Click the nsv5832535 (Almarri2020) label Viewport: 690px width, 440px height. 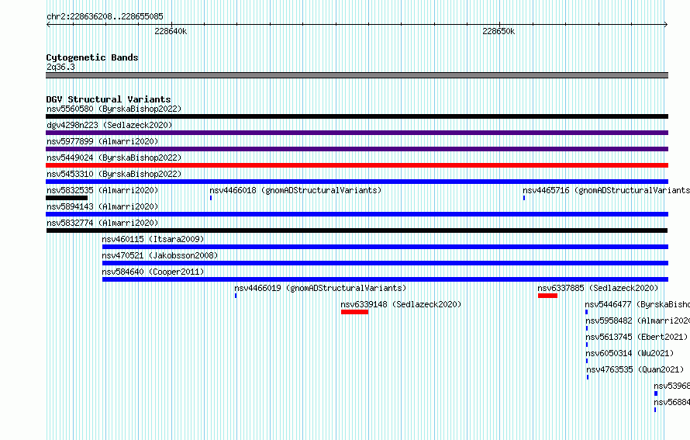[x=102, y=190]
